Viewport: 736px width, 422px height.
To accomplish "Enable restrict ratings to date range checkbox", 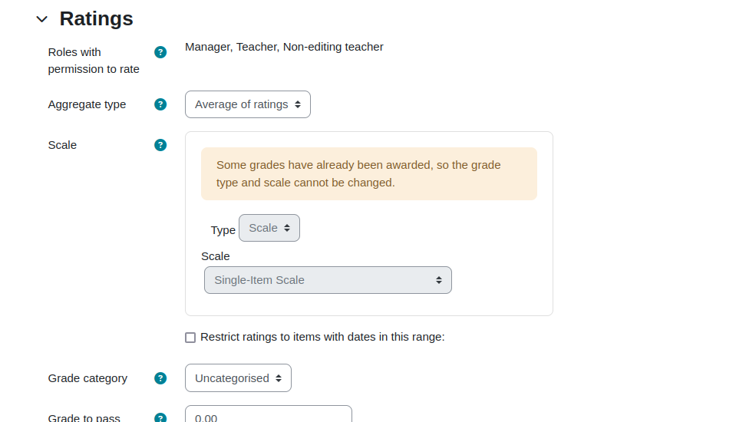I will tap(190, 338).
